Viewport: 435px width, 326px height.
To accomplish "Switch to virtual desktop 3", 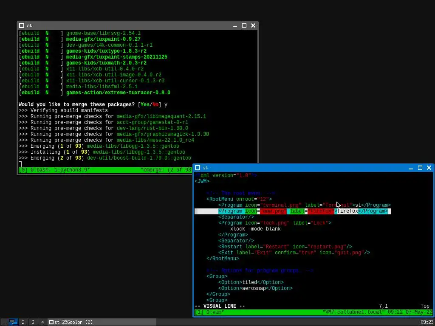I will point(33,322).
